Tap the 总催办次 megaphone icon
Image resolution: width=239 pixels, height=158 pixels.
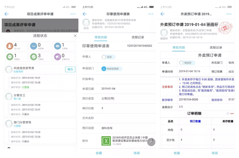point(57,57)
